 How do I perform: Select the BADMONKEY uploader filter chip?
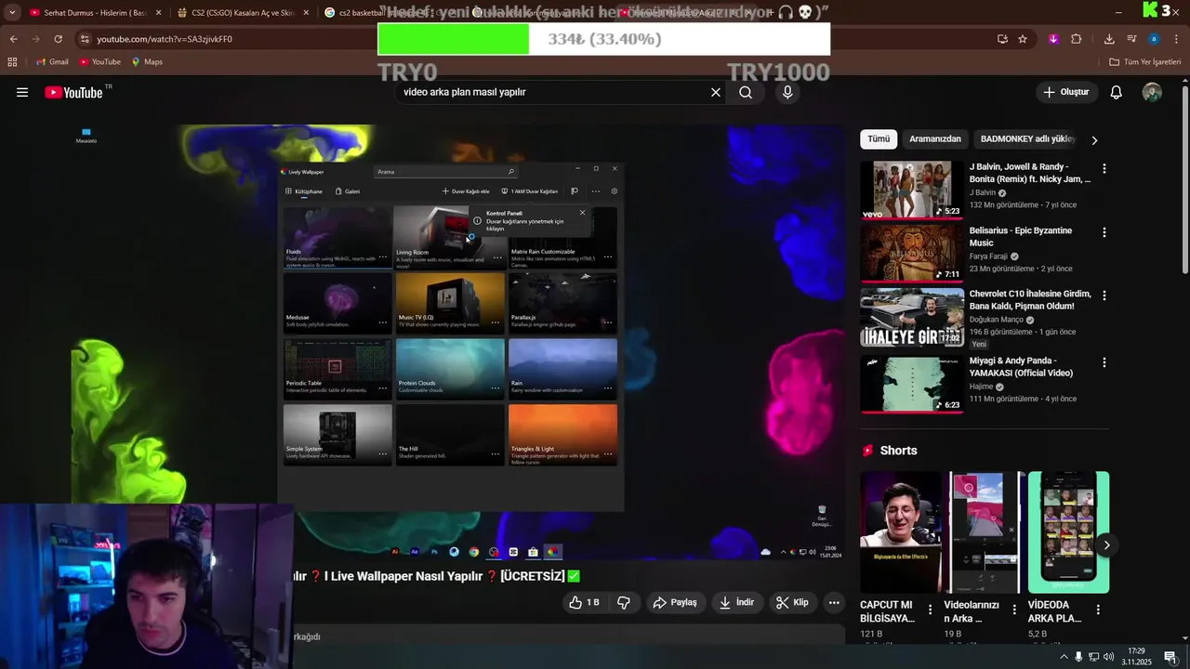[x=1028, y=139]
